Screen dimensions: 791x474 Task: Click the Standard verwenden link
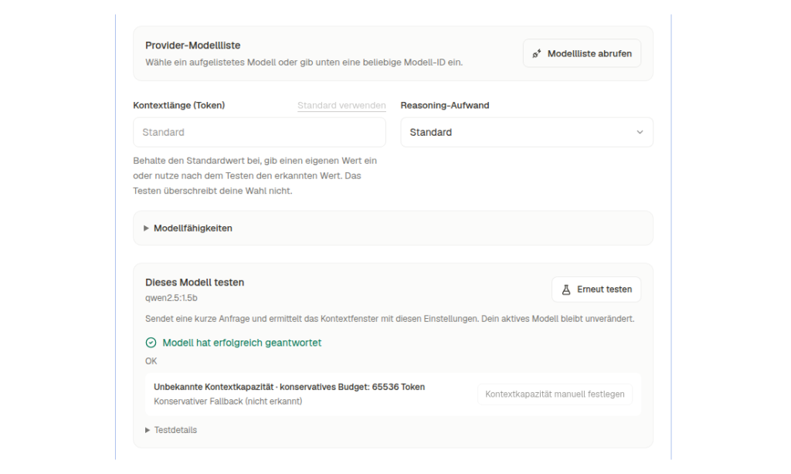point(341,106)
